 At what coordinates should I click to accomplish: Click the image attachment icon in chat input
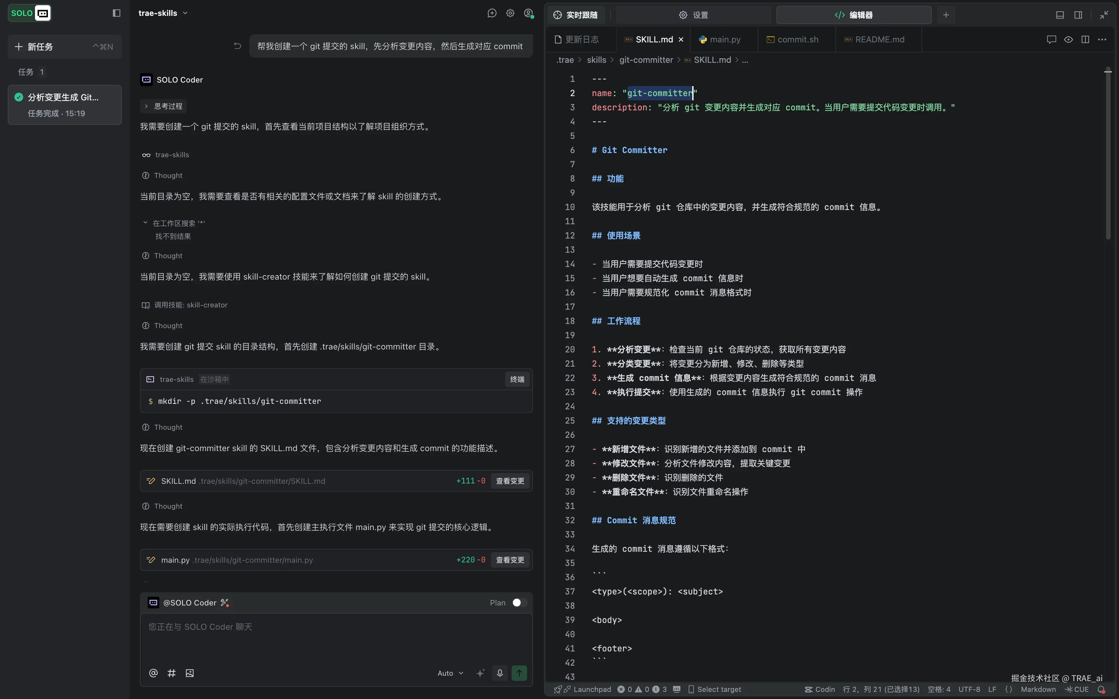pos(190,673)
